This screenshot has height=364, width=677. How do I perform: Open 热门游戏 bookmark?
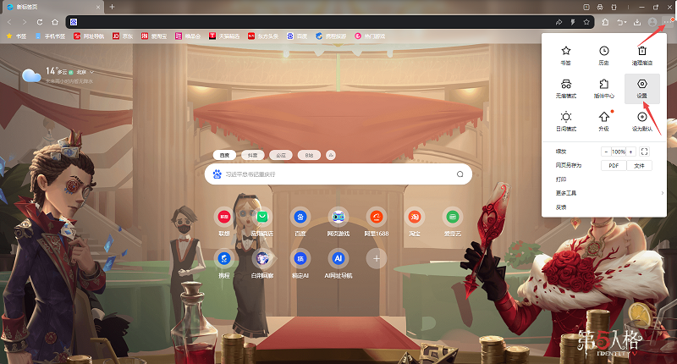coord(370,36)
